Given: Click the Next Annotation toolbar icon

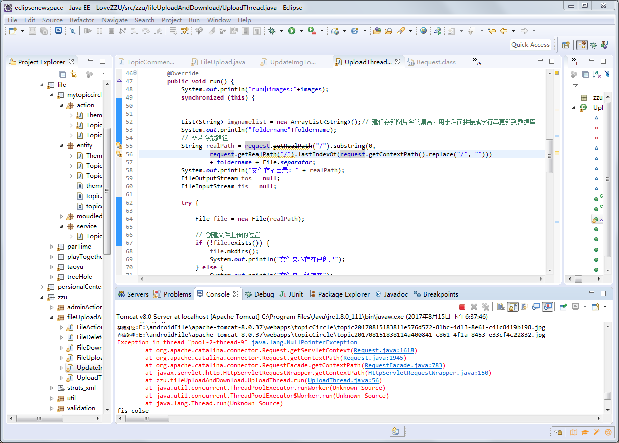Looking at the screenshot, I should click(x=451, y=31).
